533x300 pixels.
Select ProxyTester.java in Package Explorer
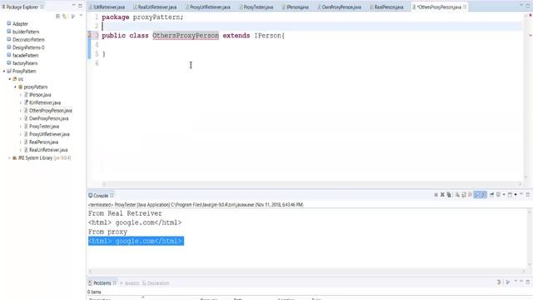44,126
